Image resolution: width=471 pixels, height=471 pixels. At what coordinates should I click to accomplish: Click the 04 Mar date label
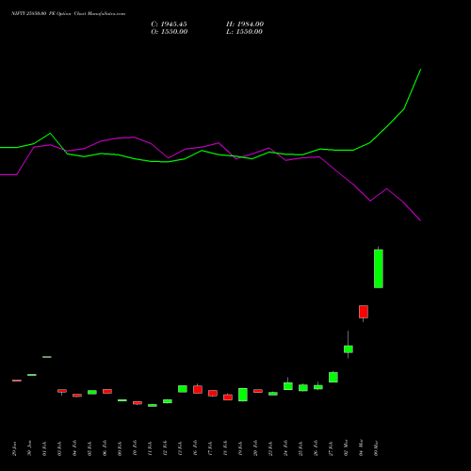point(361,448)
